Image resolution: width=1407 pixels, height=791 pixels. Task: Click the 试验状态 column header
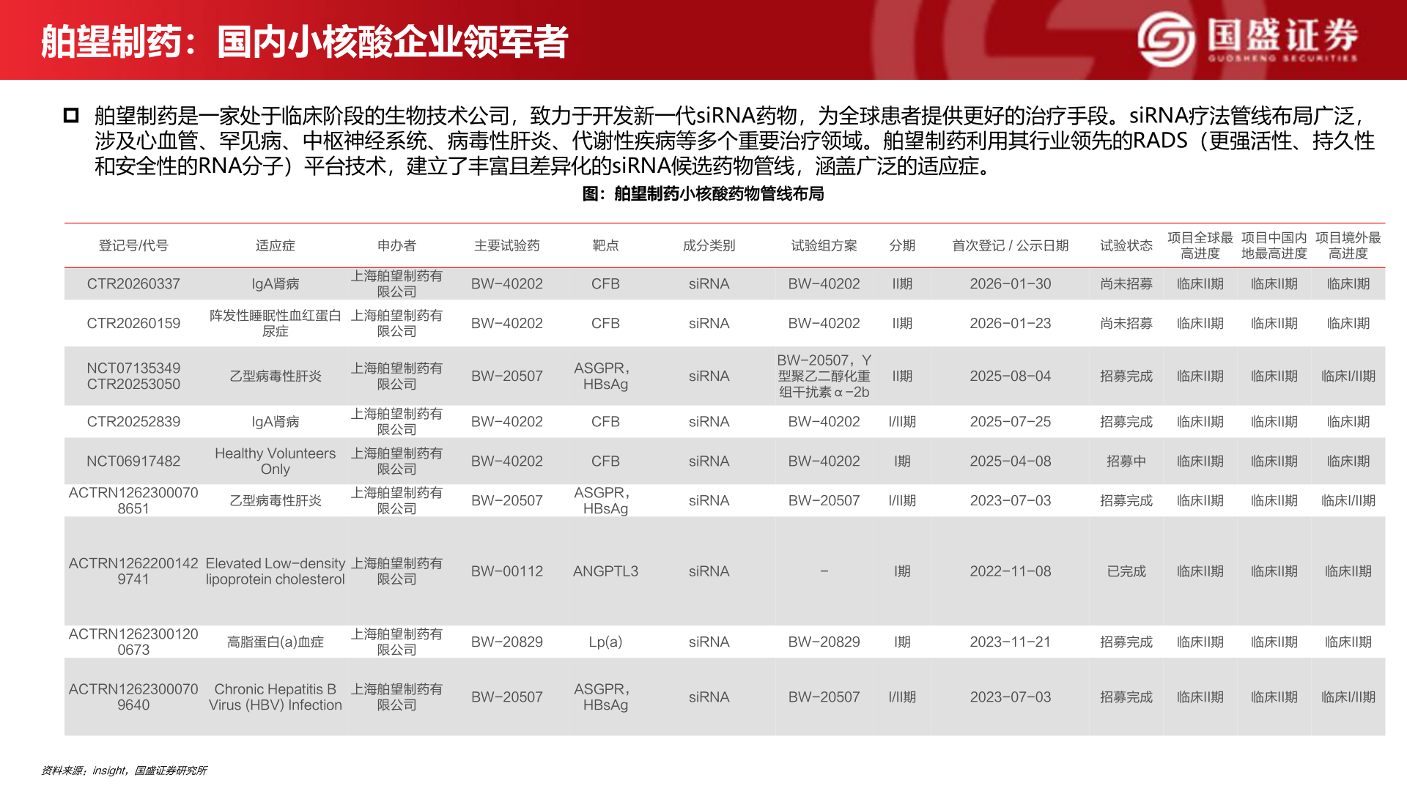tap(1126, 245)
